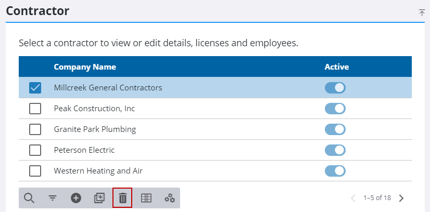Toggle Active switch for Peak Construction, Inc
Screen dimensions: 430x212
point(335,109)
